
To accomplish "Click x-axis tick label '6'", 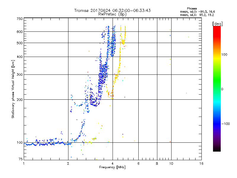I will coord(138,163).
